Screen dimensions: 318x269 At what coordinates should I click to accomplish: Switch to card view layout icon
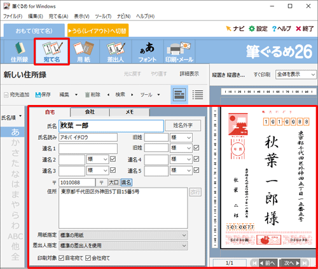pos(179,95)
